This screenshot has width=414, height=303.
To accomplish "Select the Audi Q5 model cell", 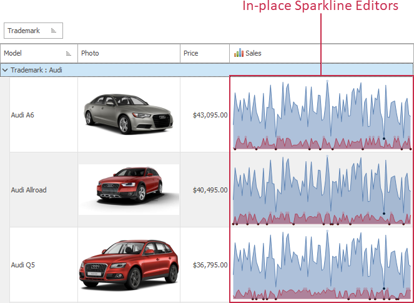I will click(x=44, y=265).
